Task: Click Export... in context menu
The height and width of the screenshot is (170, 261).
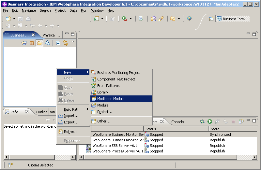Action: tap(73, 122)
